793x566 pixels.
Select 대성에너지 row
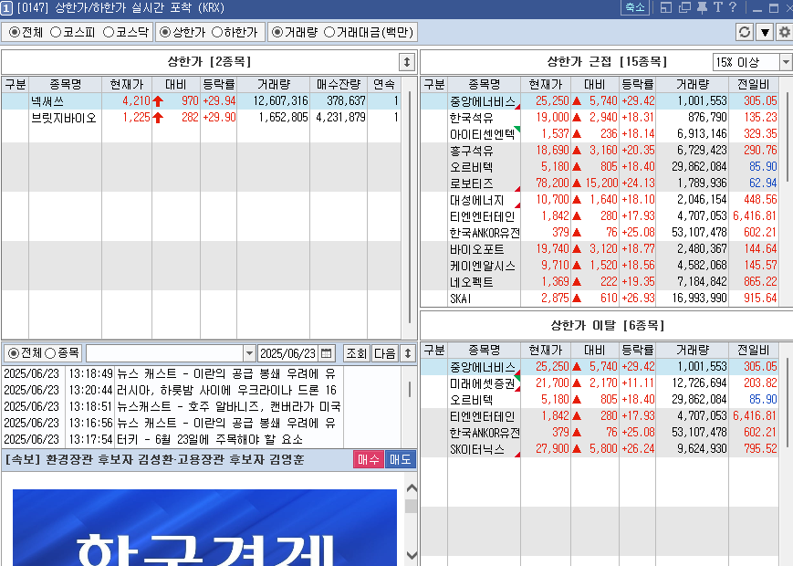coord(600,200)
